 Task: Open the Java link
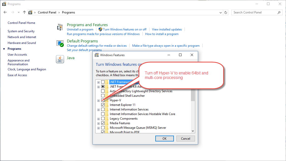point(71,58)
